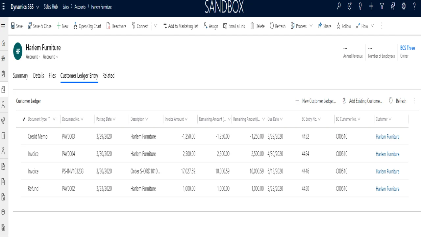
Task: Open the search magnifier icon in header
Action: coord(338,6)
